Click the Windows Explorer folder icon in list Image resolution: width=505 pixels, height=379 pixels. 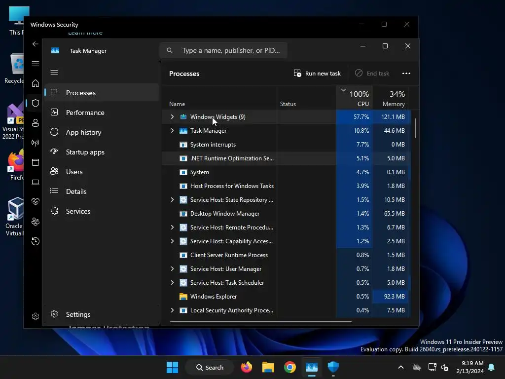coord(183,297)
